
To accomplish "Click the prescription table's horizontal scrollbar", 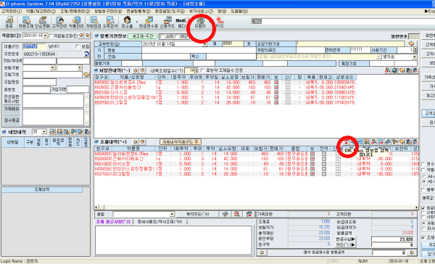I will (256, 207).
